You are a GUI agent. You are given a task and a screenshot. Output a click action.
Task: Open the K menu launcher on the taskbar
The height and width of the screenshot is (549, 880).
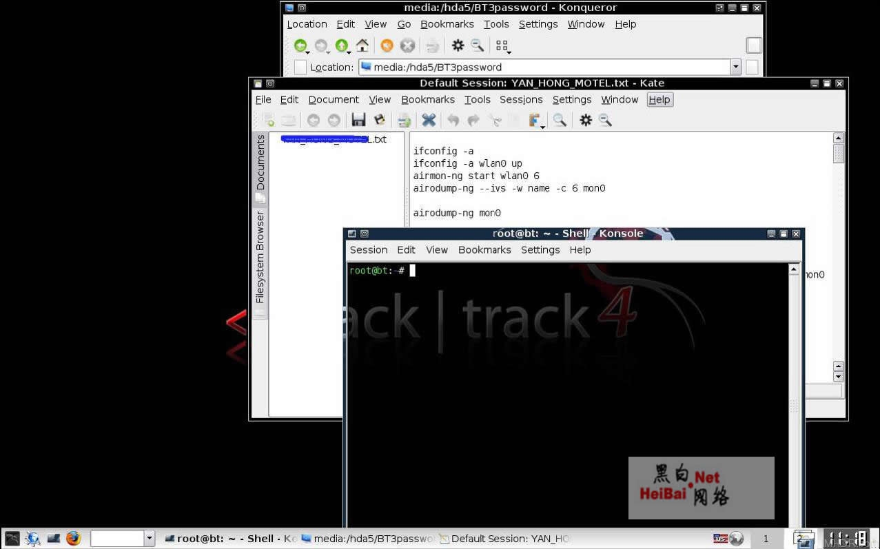[12, 539]
